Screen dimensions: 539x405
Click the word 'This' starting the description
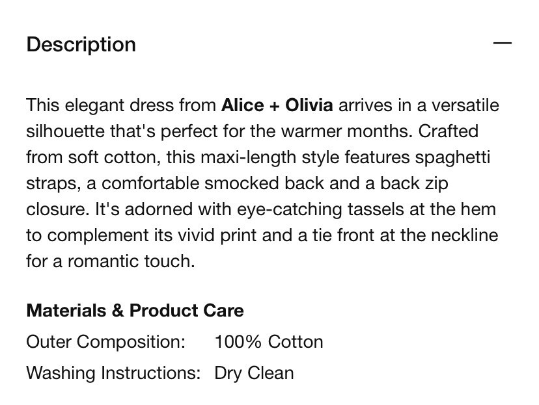point(42,105)
